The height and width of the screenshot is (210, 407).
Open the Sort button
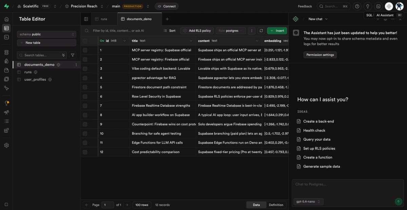pyautogui.click(x=169, y=30)
